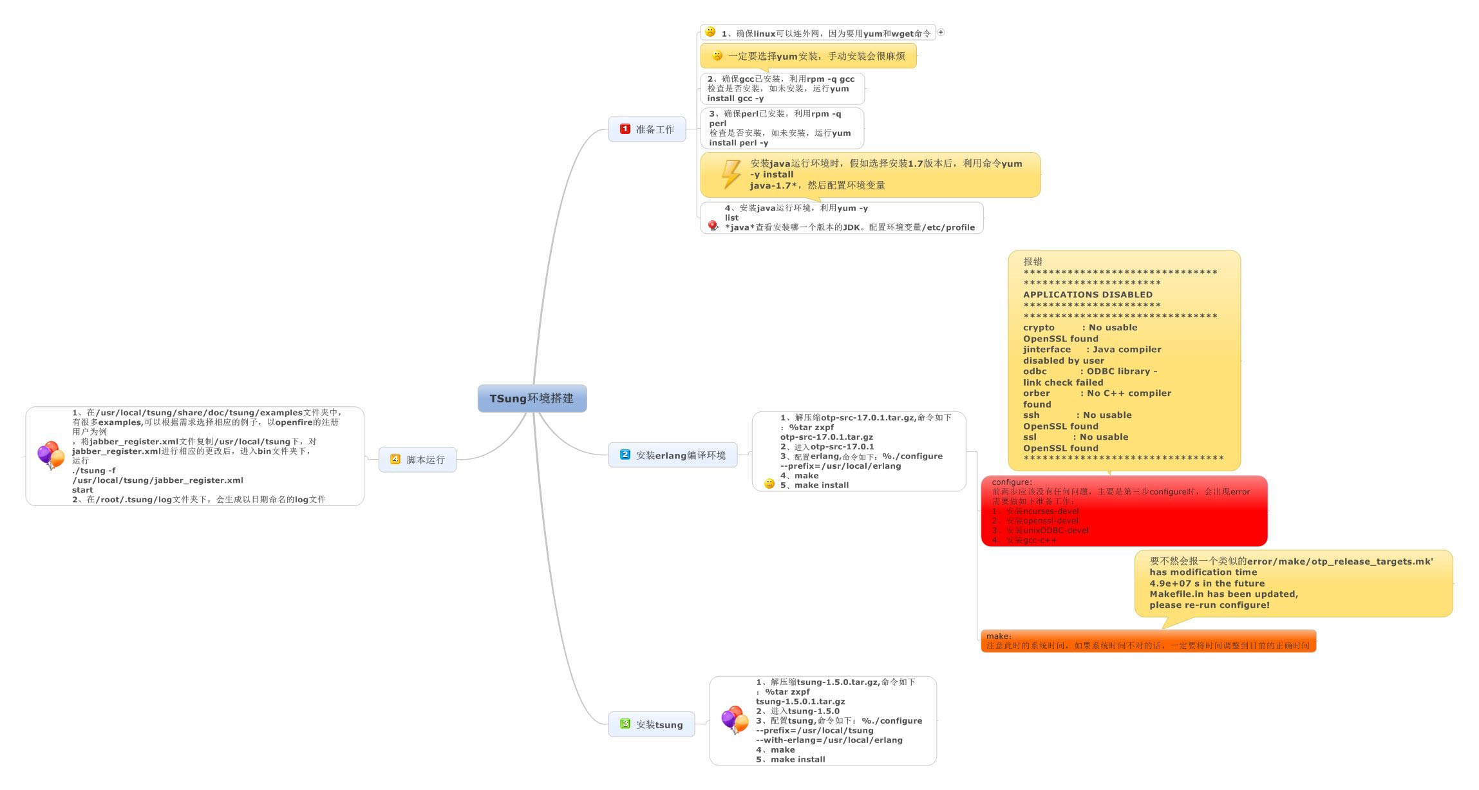Click the blue priority 2 marker on erlang topic

point(625,455)
